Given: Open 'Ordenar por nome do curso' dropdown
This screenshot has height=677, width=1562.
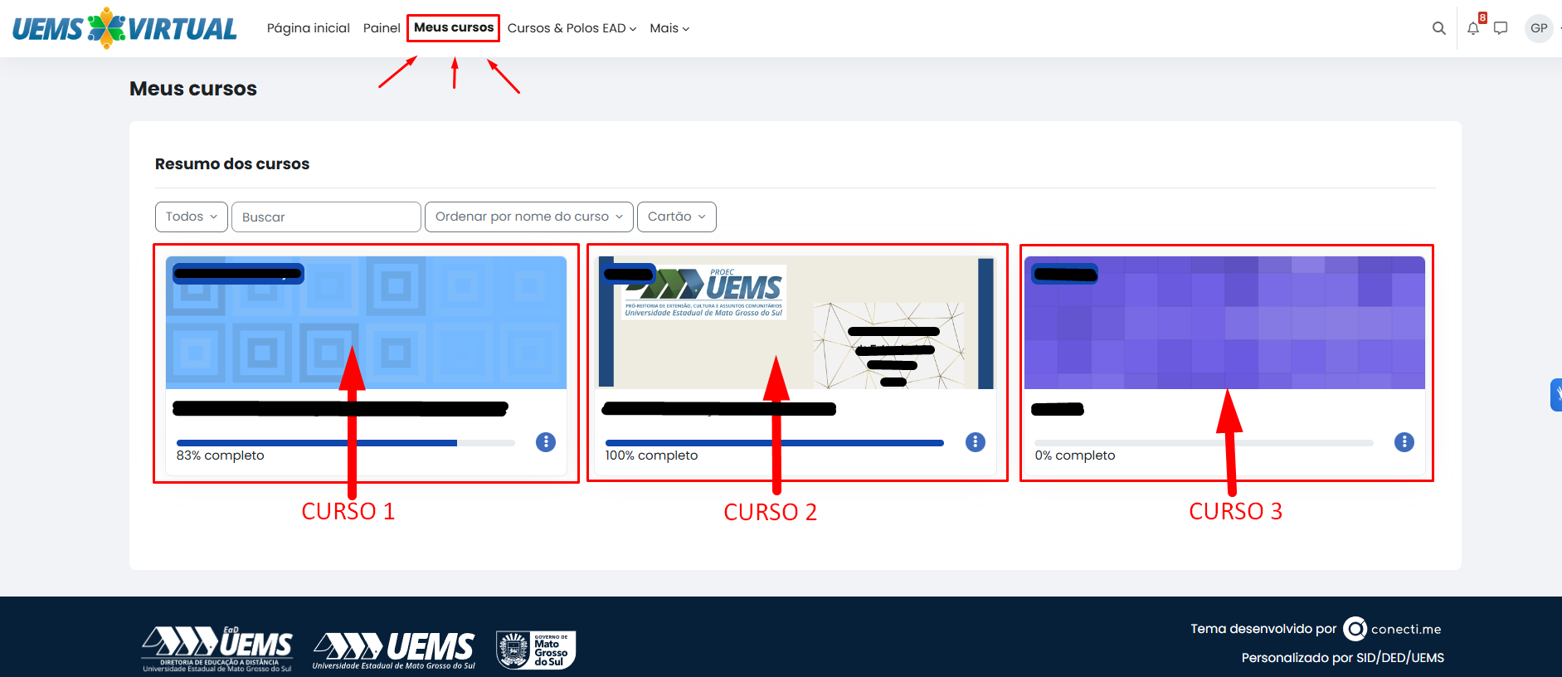Looking at the screenshot, I should [x=528, y=217].
